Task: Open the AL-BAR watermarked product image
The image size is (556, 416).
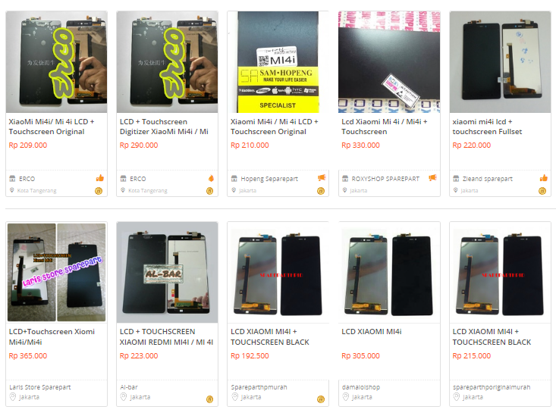Action: point(167,272)
